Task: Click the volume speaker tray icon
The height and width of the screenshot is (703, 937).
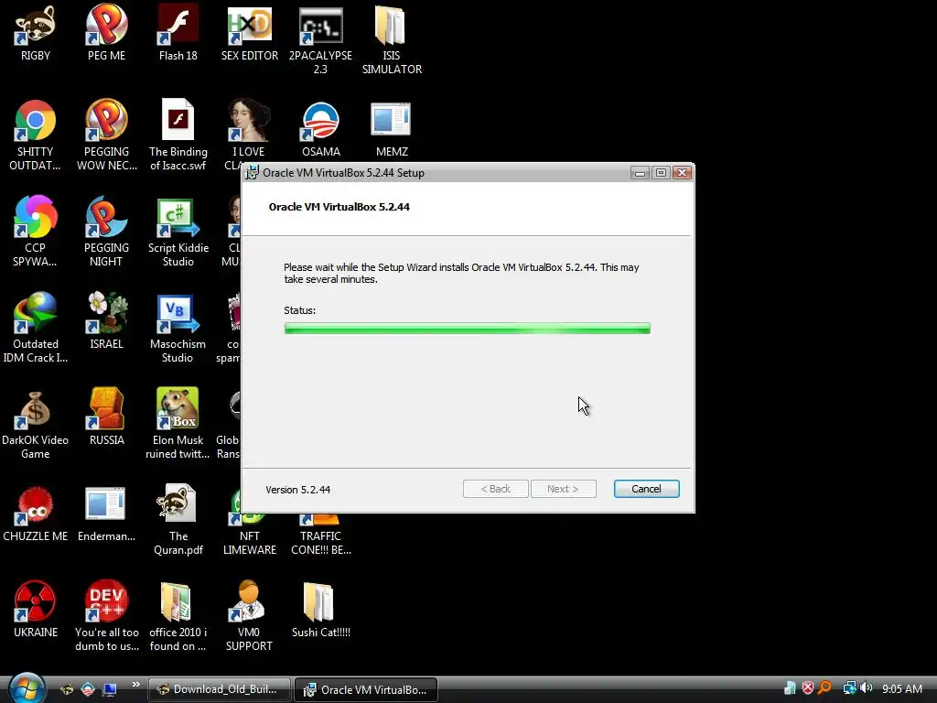Action: (x=866, y=688)
